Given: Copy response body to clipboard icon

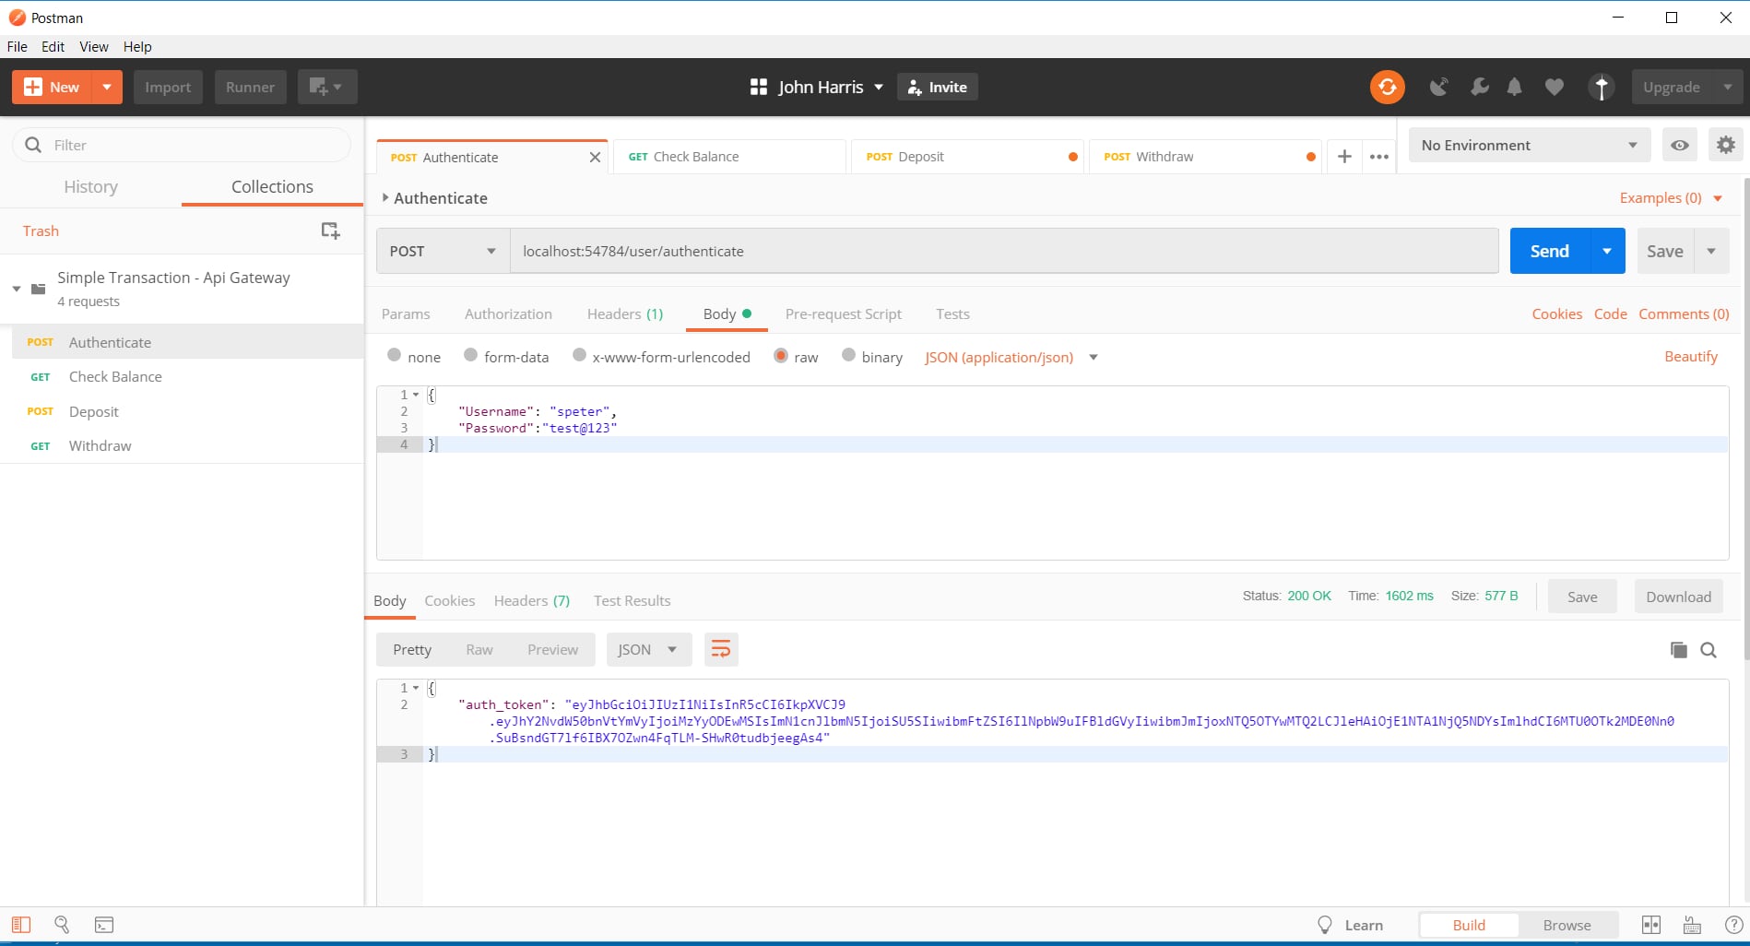Looking at the screenshot, I should click(1678, 650).
